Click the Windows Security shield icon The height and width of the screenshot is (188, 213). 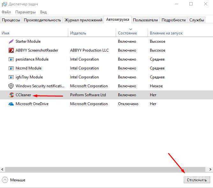tap(11, 86)
